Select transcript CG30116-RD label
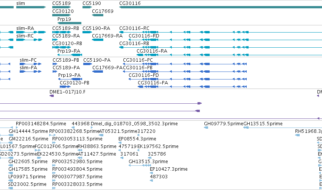322x190 pixels. (x=144, y=36)
